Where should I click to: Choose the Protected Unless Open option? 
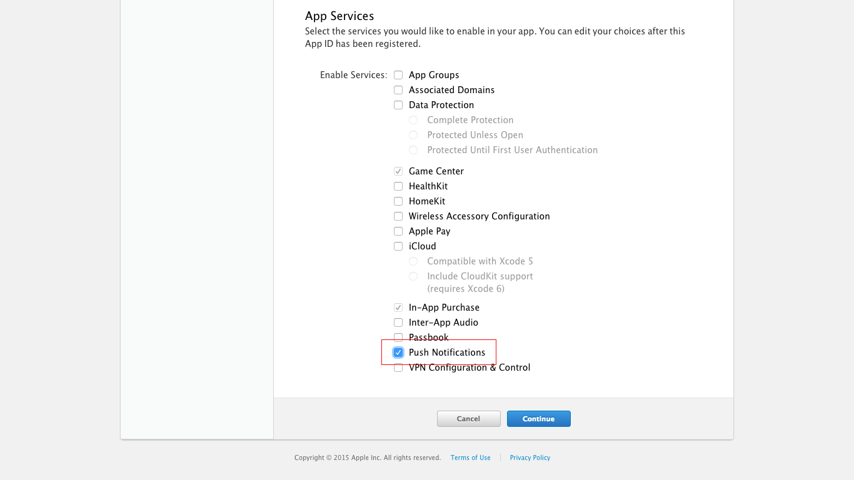point(413,134)
